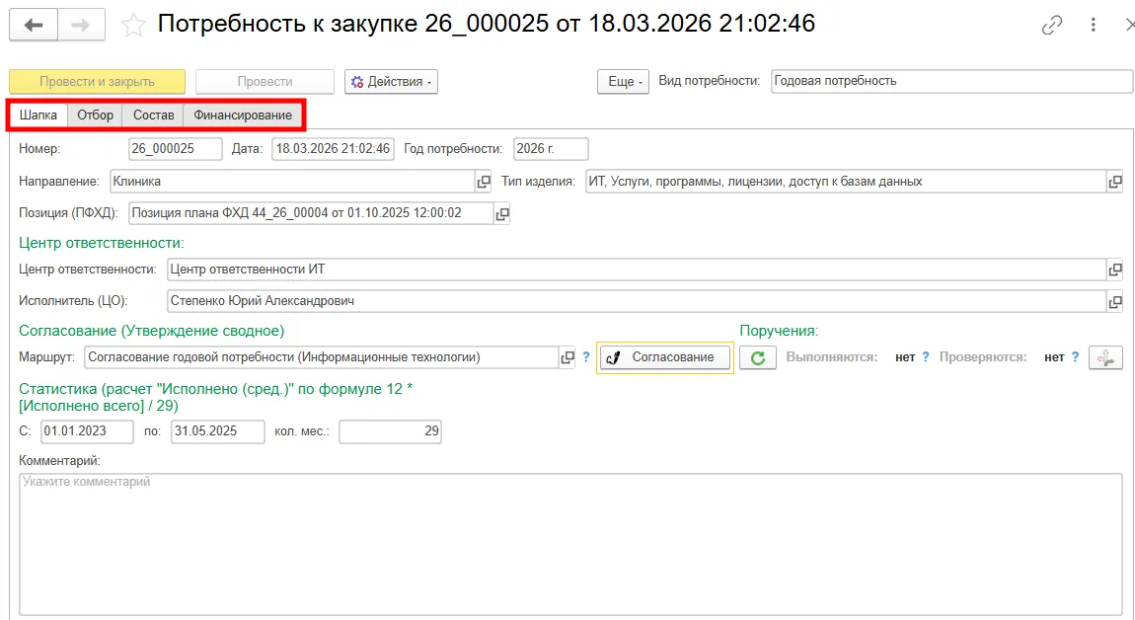Image resolution: width=1135 pixels, height=620 pixels.
Task: Click the Провести button
Action: 265,82
